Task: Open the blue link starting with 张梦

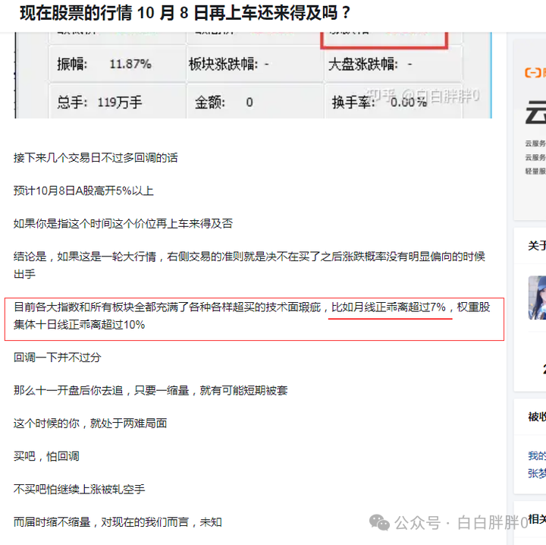Action: pyautogui.click(x=537, y=473)
